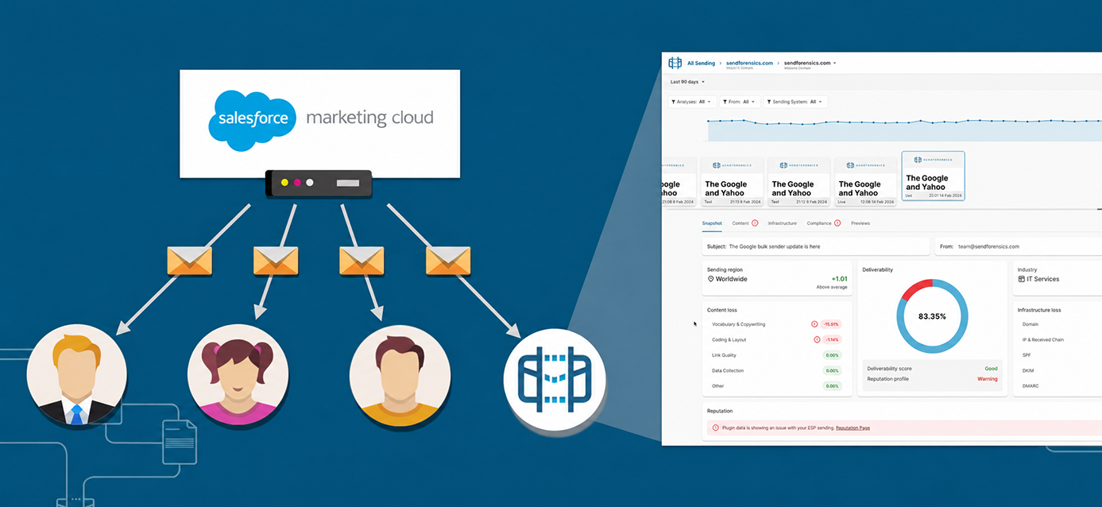Click the warning icon beside Compliance tab

pyautogui.click(x=837, y=223)
